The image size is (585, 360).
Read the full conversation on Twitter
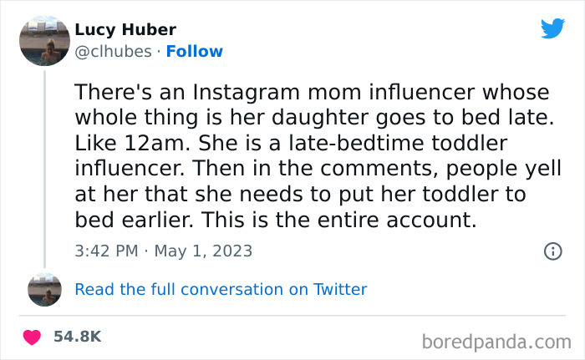(x=221, y=289)
